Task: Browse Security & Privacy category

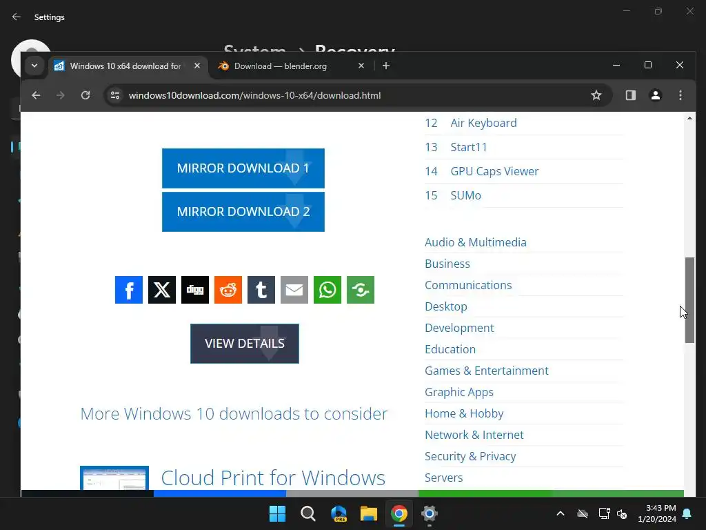Action: 470,457
